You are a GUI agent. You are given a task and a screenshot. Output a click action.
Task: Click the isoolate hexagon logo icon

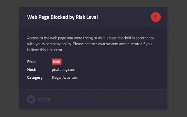pos(31,99)
